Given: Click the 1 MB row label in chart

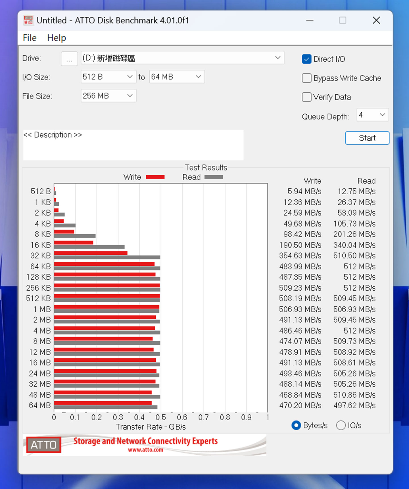Looking at the screenshot, I should tap(42, 309).
